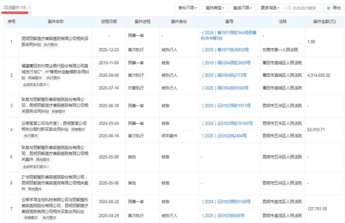Image resolution: width=345 pixels, height=223 pixels.
Task: Open case link (2025)粤1971执36833号
Action: (225, 50)
